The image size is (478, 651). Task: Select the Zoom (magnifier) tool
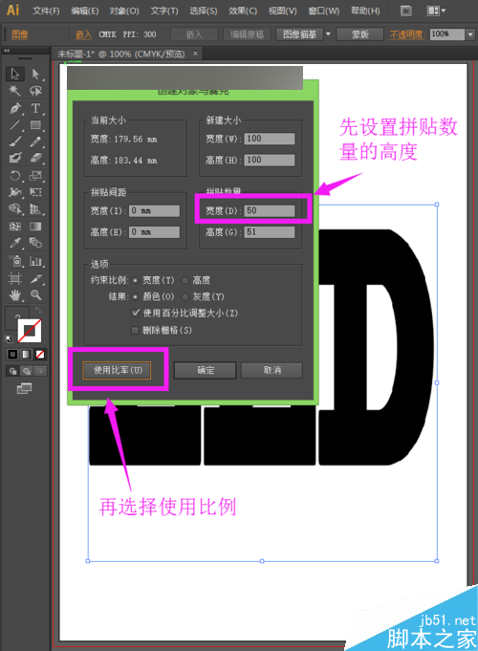(35, 295)
